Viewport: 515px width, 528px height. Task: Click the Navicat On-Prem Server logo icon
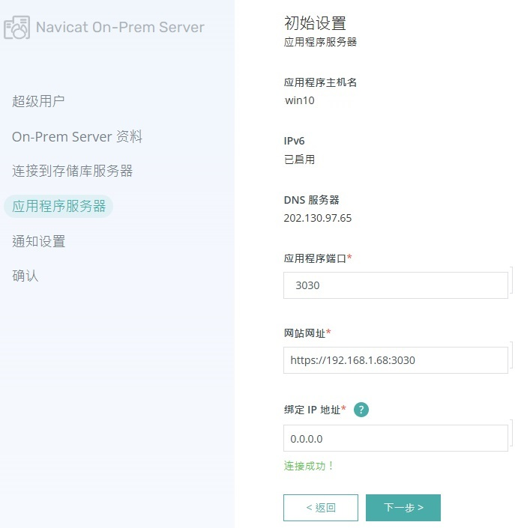tap(16, 27)
